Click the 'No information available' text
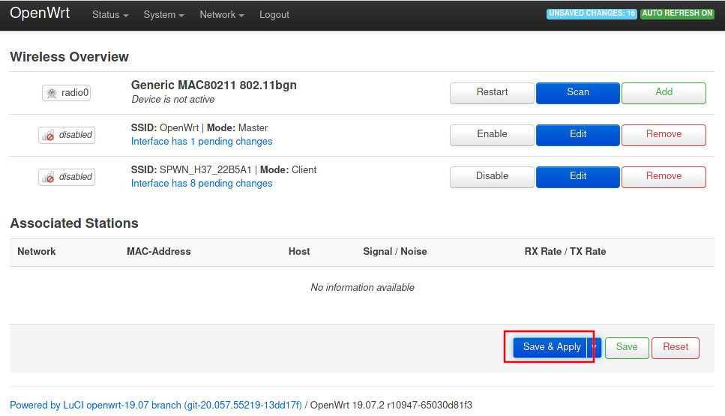Screen dimensions: 725x416 (363, 288)
